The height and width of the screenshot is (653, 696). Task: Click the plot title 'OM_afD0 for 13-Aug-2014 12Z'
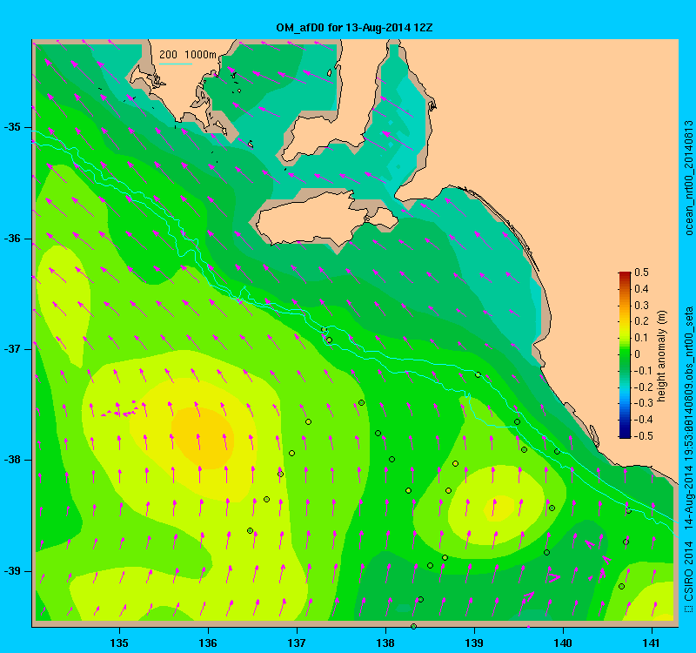354,28
